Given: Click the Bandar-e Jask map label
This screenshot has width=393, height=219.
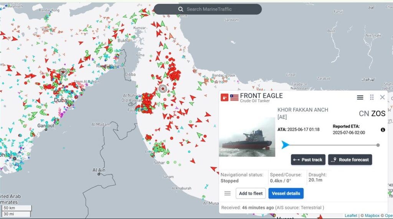Looking at the screenshot, I should (x=223, y=75).
